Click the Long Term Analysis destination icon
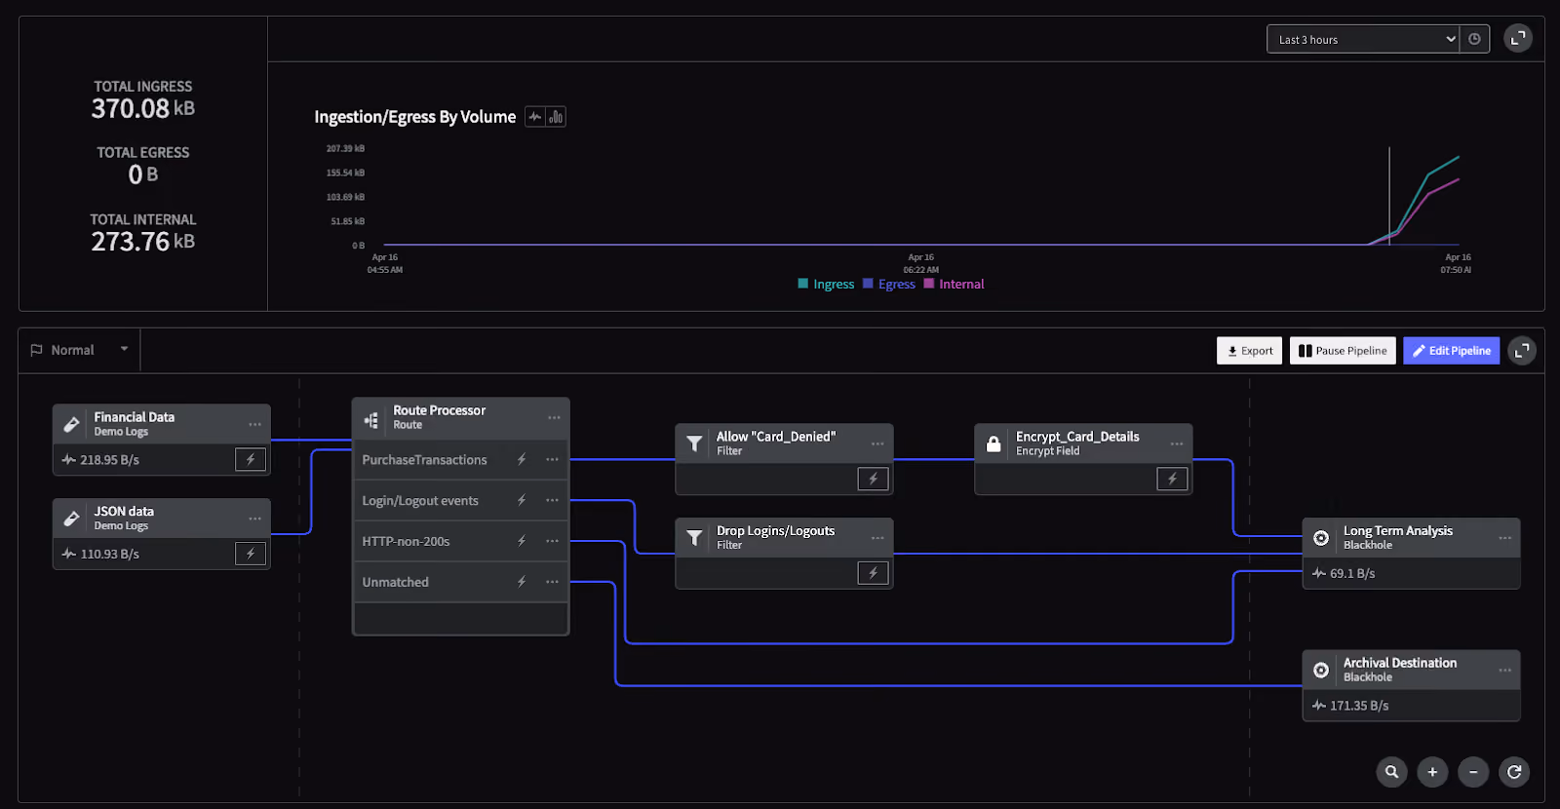Viewport: 1560px width, 809px height. tap(1321, 538)
